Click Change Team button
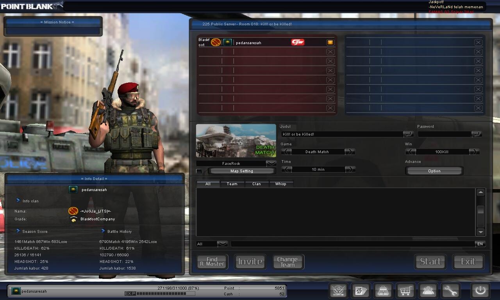Viewport: 500px width, 300px height. point(287,261)
